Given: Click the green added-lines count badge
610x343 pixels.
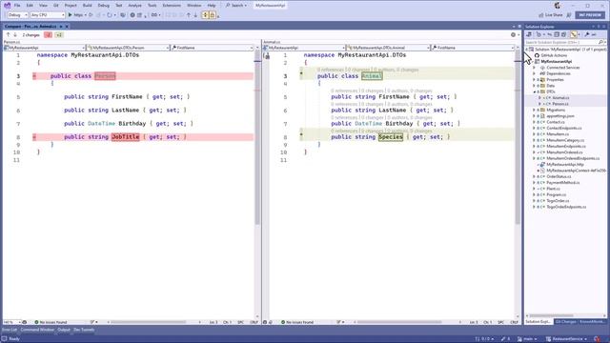Looking at the screenshot, I should pyautogui.click(x=59, y=35).
